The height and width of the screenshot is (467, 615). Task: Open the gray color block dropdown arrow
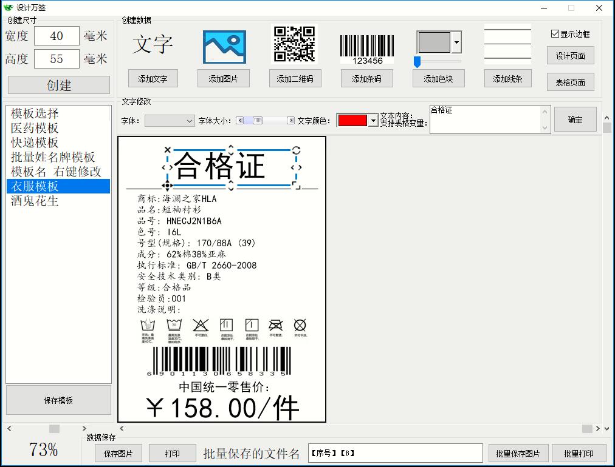pos(456,43)
